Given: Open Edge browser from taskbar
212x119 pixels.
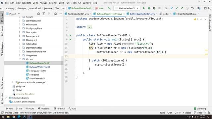Looking at the screenshot, I should (19, 117).
